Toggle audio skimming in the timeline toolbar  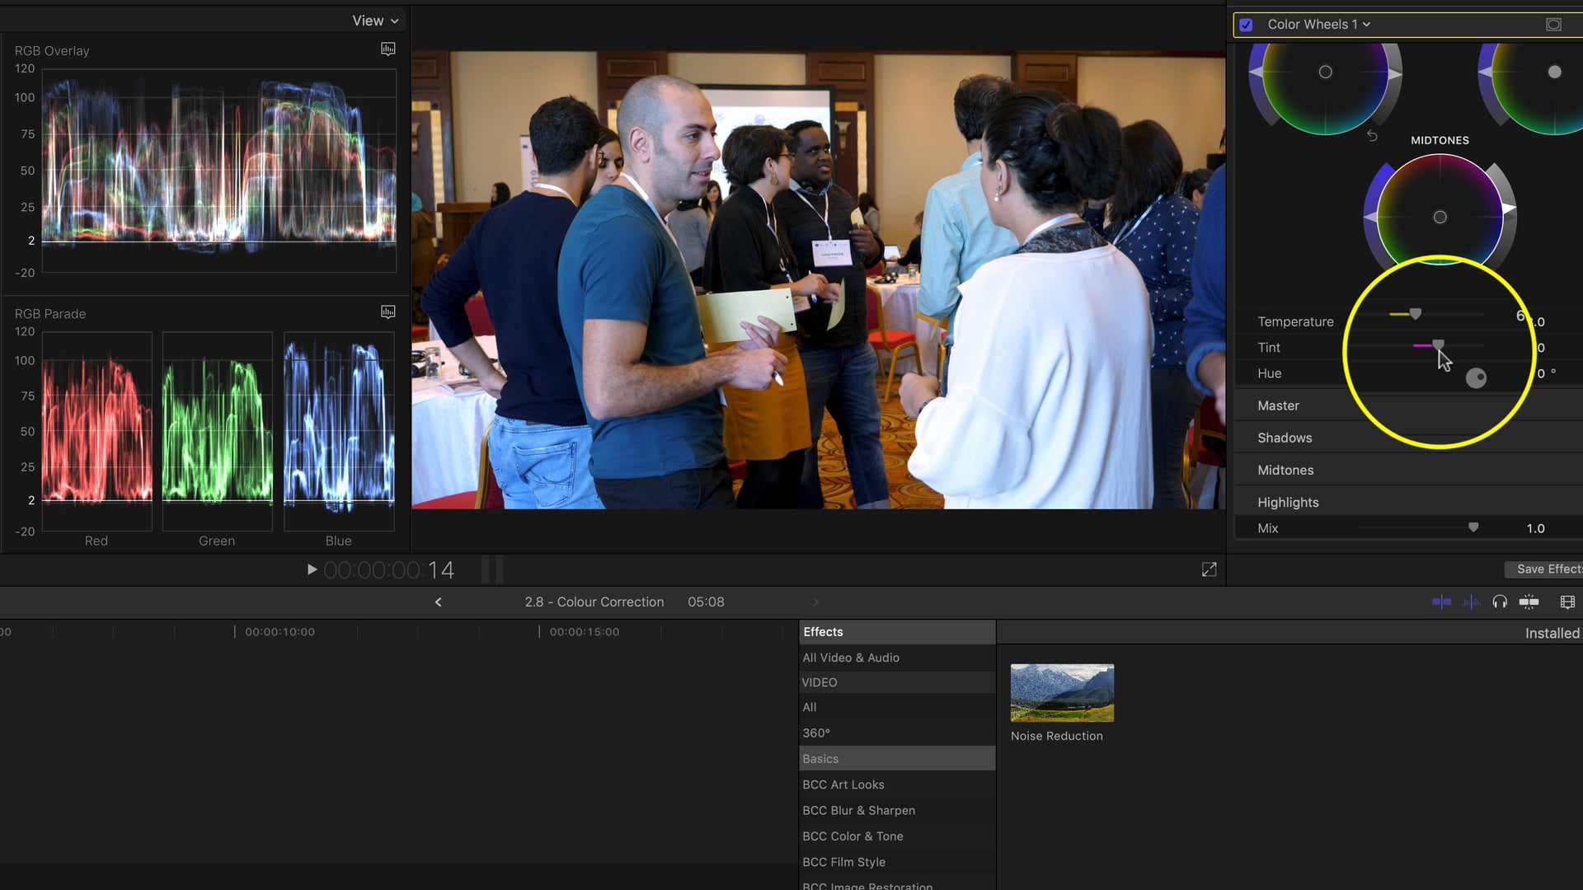[1471, 602]
